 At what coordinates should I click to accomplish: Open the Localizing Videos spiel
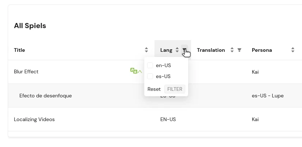click(34, 119)
